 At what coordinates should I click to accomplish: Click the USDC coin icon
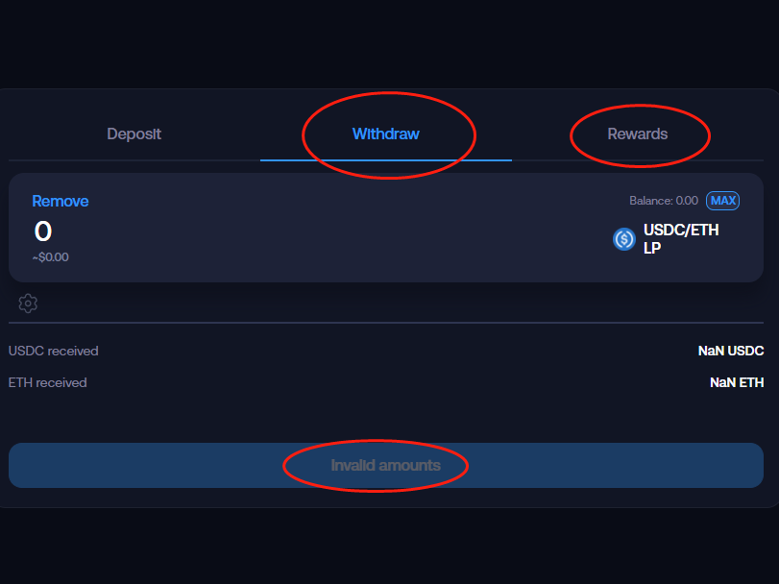[624, 239]
